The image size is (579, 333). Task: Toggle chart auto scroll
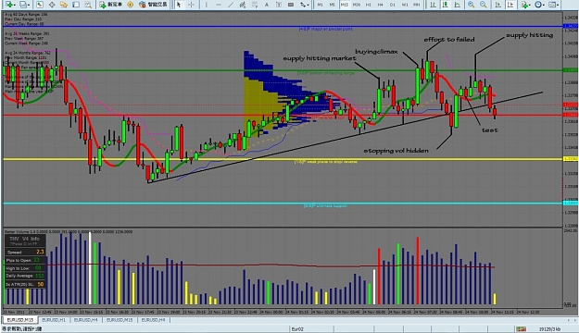498,5
